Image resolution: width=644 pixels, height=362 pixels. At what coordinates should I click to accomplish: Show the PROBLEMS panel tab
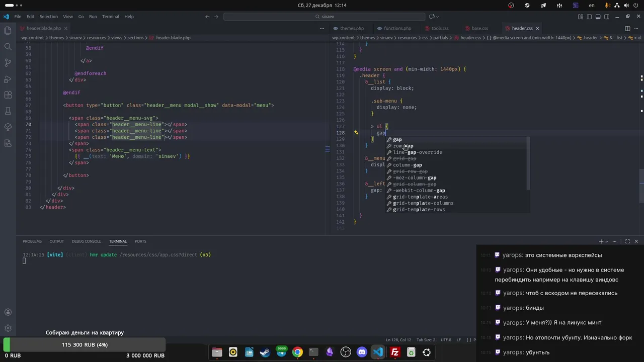[x=32, y=241]
